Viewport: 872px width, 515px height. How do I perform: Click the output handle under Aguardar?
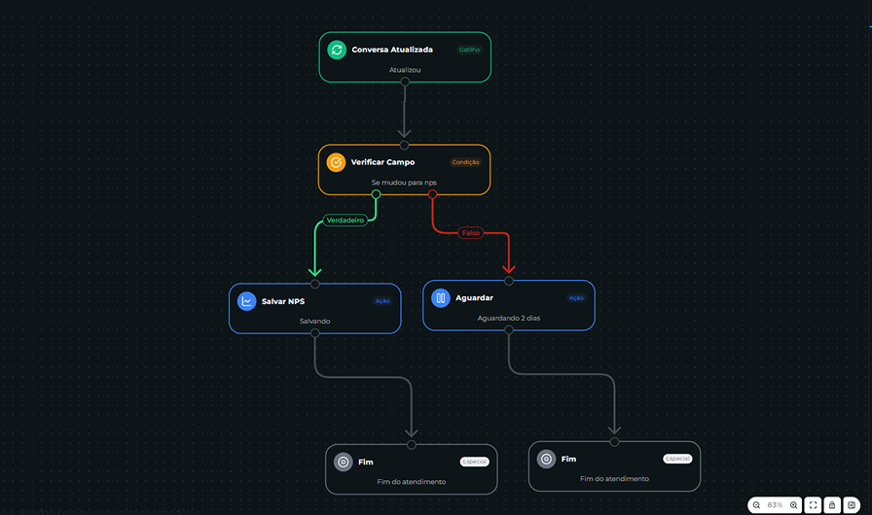tap(508, 329)
